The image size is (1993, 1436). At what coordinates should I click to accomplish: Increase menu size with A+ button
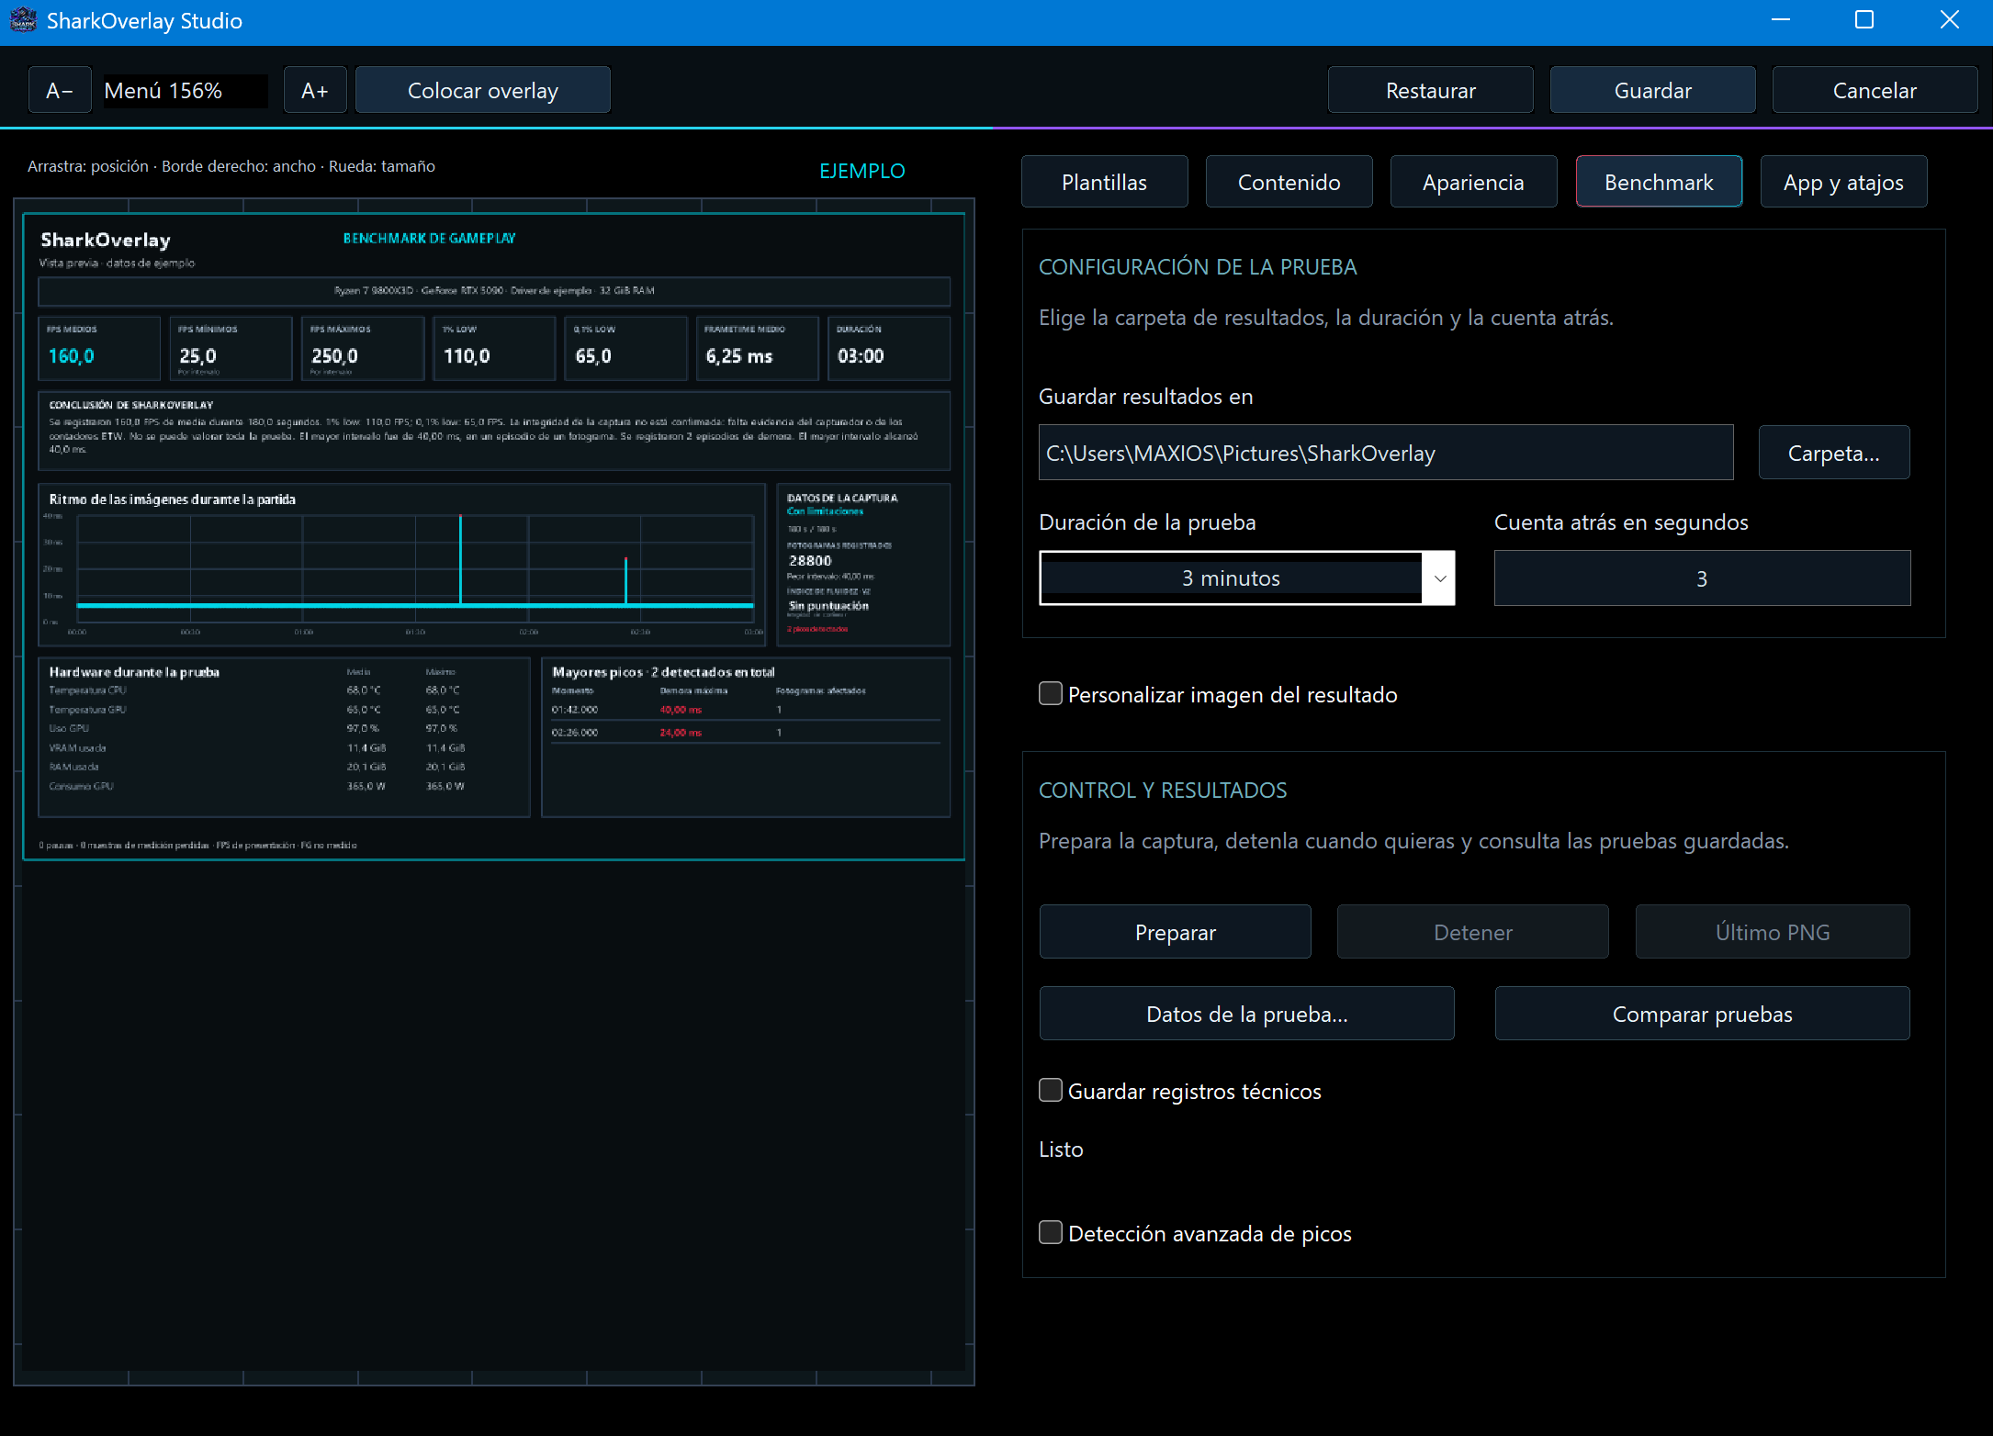point(315,90)
